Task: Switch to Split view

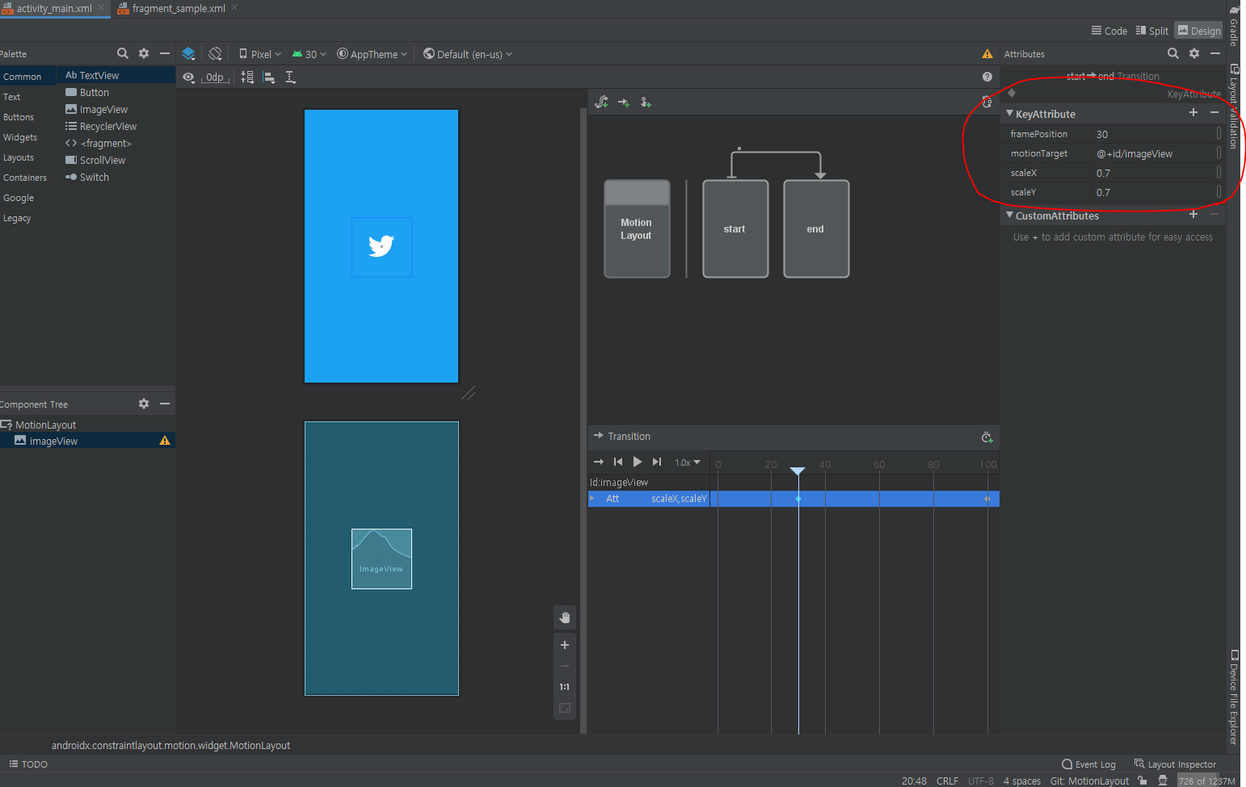Action: tap(1152, 31)
